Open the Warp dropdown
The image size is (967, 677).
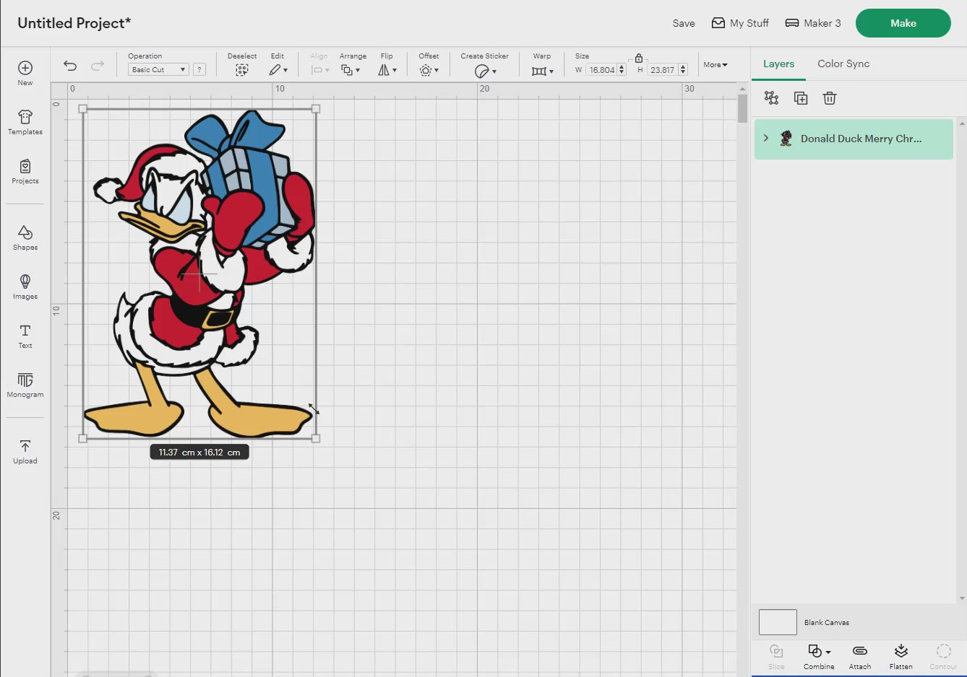(542, 71)
